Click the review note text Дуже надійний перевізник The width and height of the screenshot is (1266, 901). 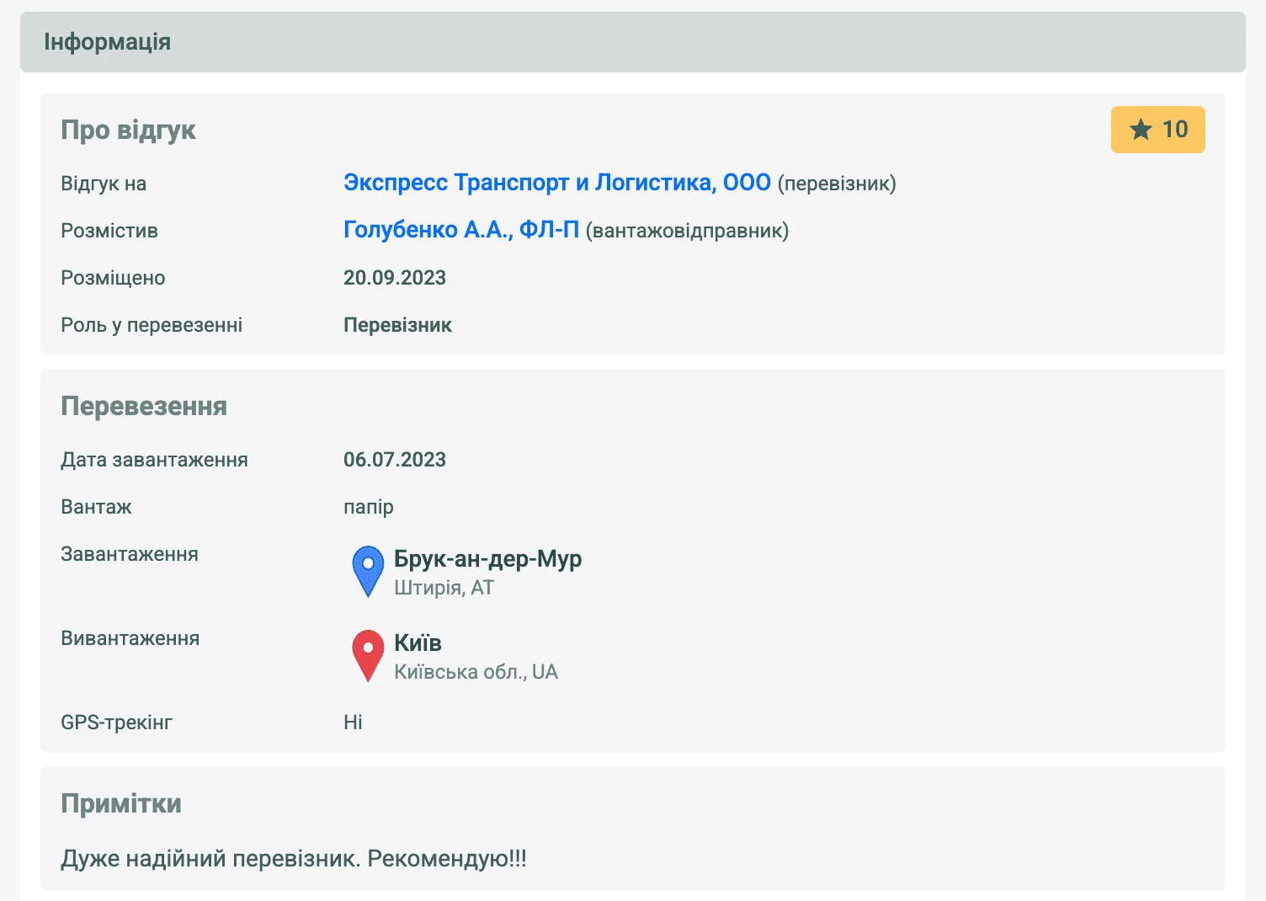294,859
